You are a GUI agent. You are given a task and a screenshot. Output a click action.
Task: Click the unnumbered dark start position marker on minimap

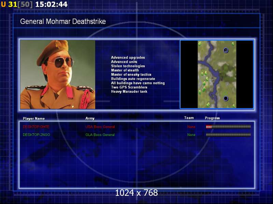[x=226, y=98]
